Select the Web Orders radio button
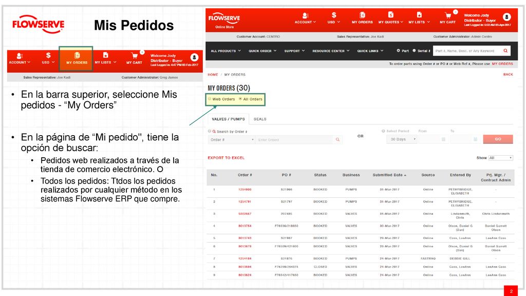 click(210, 99)
